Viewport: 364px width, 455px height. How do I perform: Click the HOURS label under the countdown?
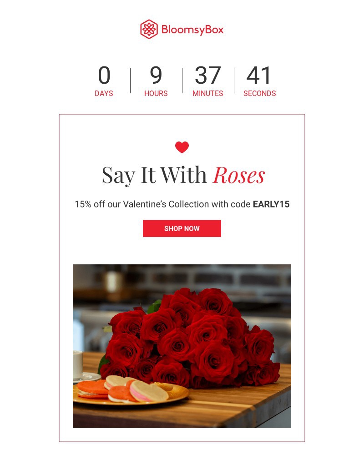point(156,93)
